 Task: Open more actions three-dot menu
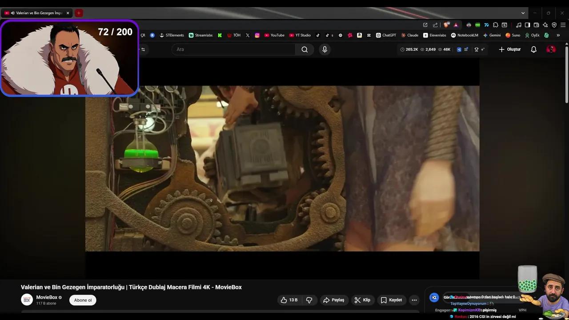[x=414, y=300]
